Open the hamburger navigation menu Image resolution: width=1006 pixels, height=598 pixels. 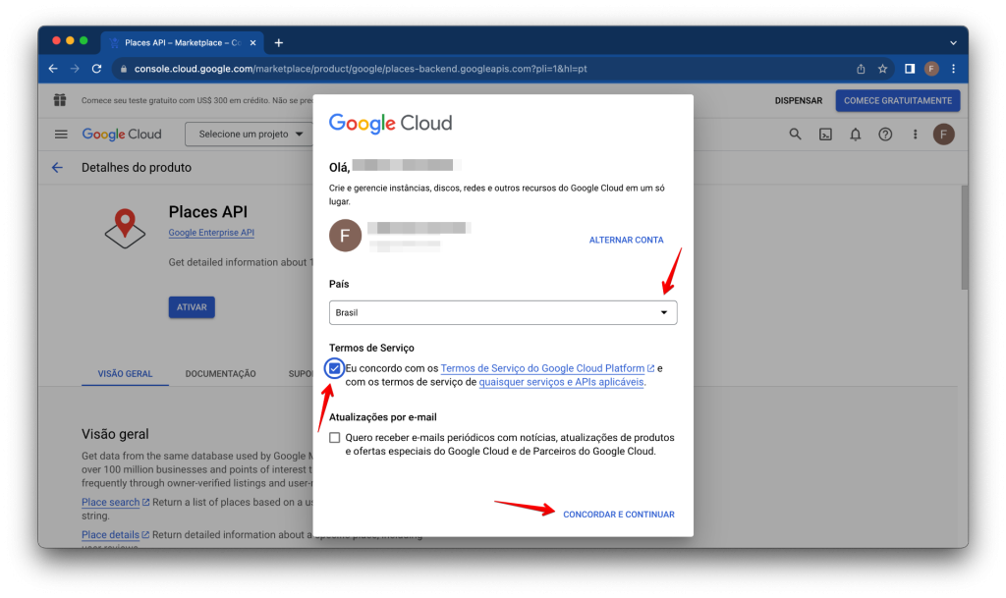(x=61, y=134)
